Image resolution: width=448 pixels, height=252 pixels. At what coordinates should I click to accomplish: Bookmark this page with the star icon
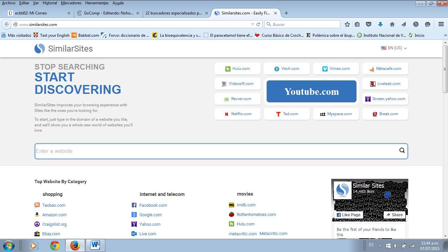click(x=347, y=24)
